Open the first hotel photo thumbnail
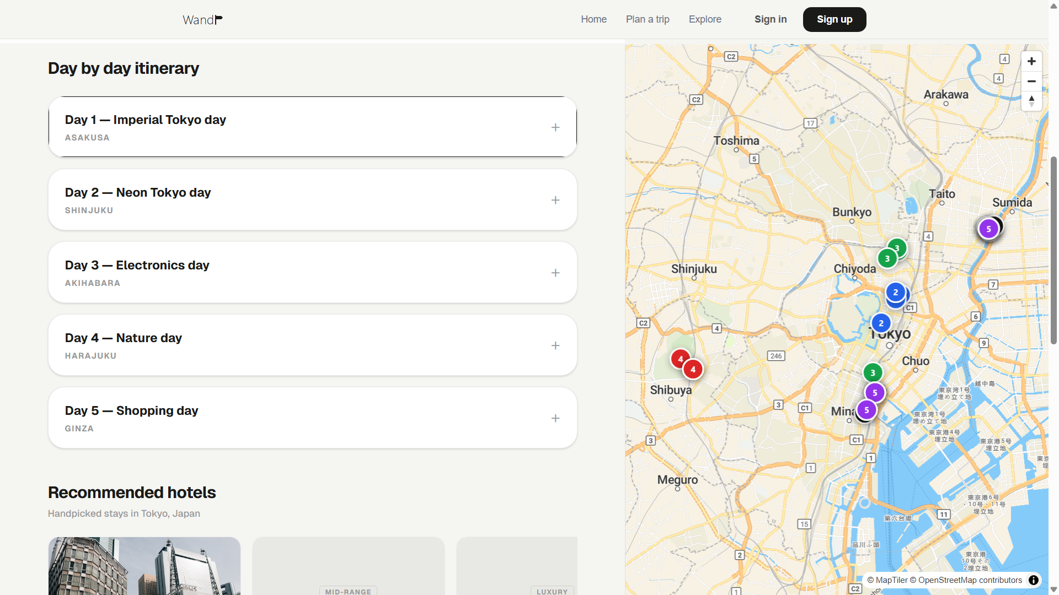 pyautogui.click(x=145, y=566)
